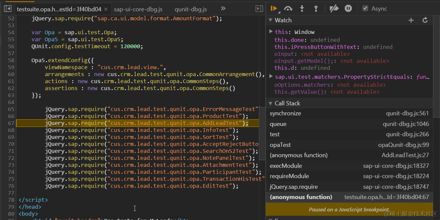Screen dimensions: 440x220
Task: Switch to sap-ui-core-dbg.js tab
Action: 138,9
